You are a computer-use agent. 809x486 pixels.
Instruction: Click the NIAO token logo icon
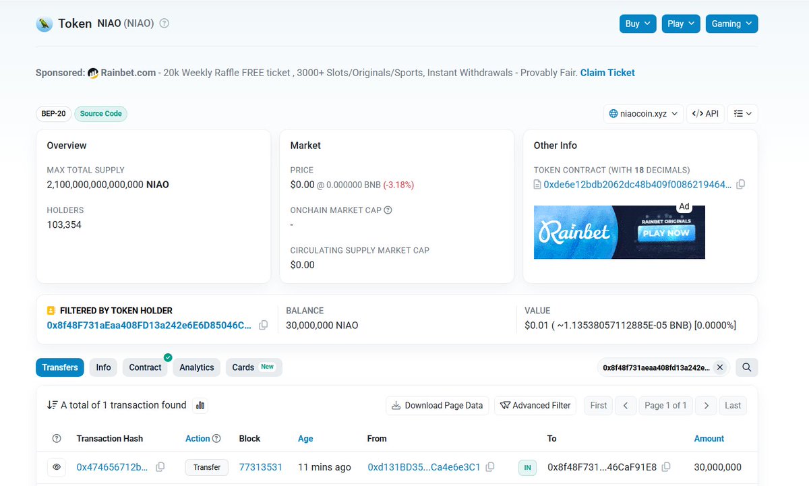coord(44,24)
